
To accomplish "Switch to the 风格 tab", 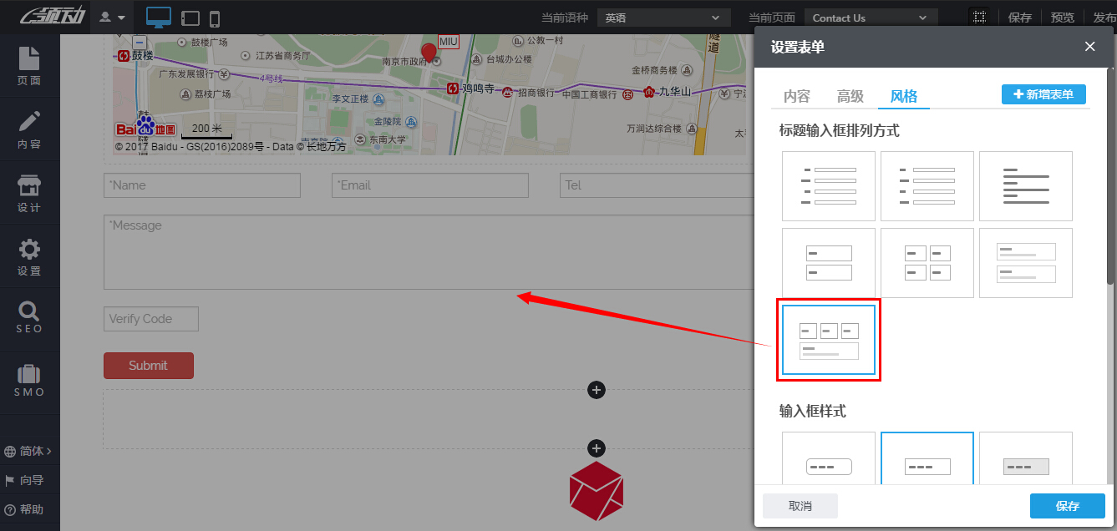I will click(x=903, y=96).
